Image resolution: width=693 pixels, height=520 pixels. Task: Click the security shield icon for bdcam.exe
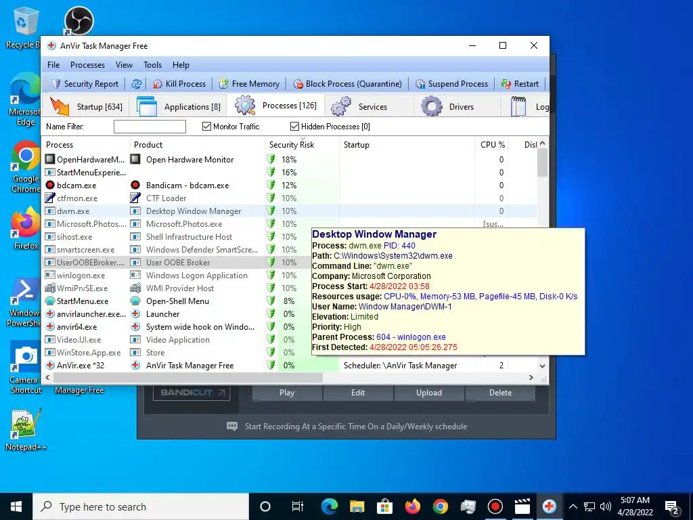pyautogui.click(x=271, y=185)
